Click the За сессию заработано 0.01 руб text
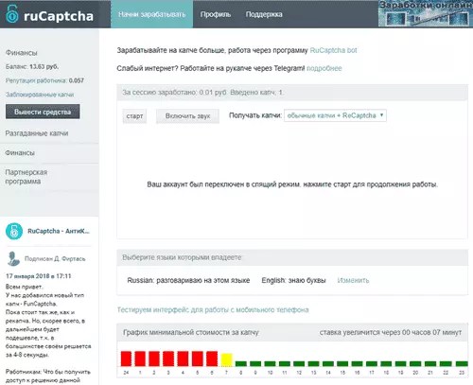Viewport: 473px width, 385px height. (x=174, y=93)
